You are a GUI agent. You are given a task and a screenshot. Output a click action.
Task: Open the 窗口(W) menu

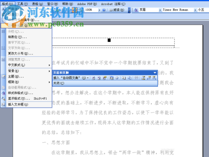tap(53, 4)
